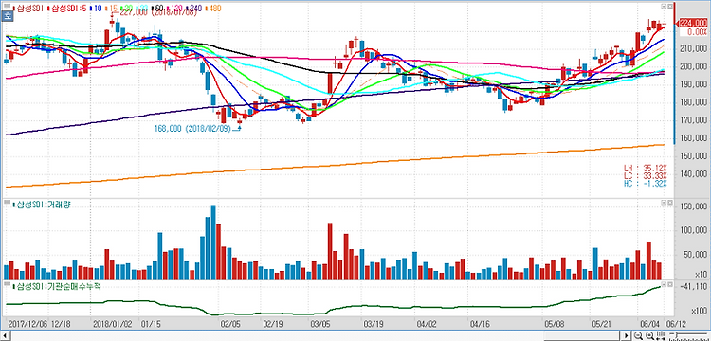Select the 60-day moving average legend
Image resolution: width=711 pixels, height=341 pixels.
coord(157,9)
